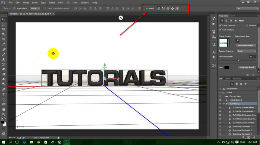Open the Texture Mapping Scale dropdown
This screenshot has width=260, height=145.
246,51
